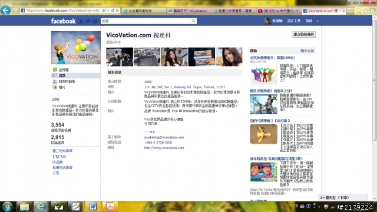Switch to the third browser tab

(x=234, y=11)
